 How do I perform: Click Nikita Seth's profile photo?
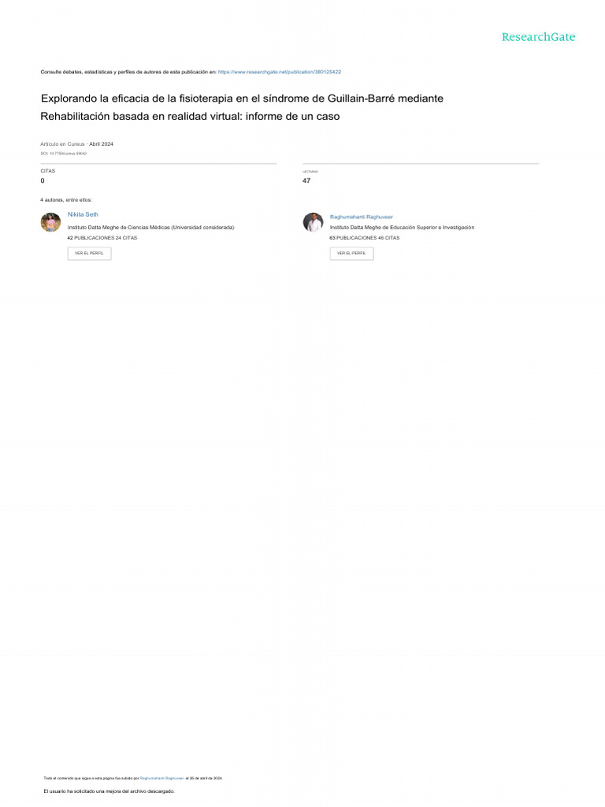pyautogui.click(x=51, y=222)
